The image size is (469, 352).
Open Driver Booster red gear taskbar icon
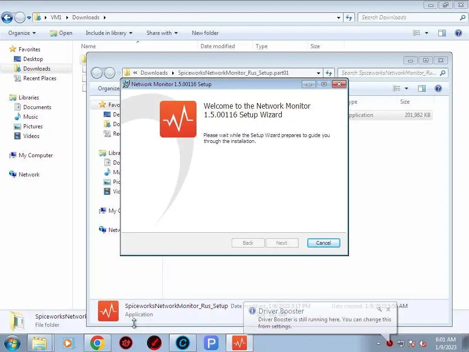pos(125,343)
